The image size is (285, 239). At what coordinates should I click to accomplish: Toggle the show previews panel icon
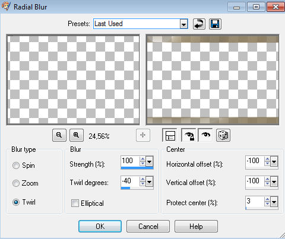coord(169,135)
